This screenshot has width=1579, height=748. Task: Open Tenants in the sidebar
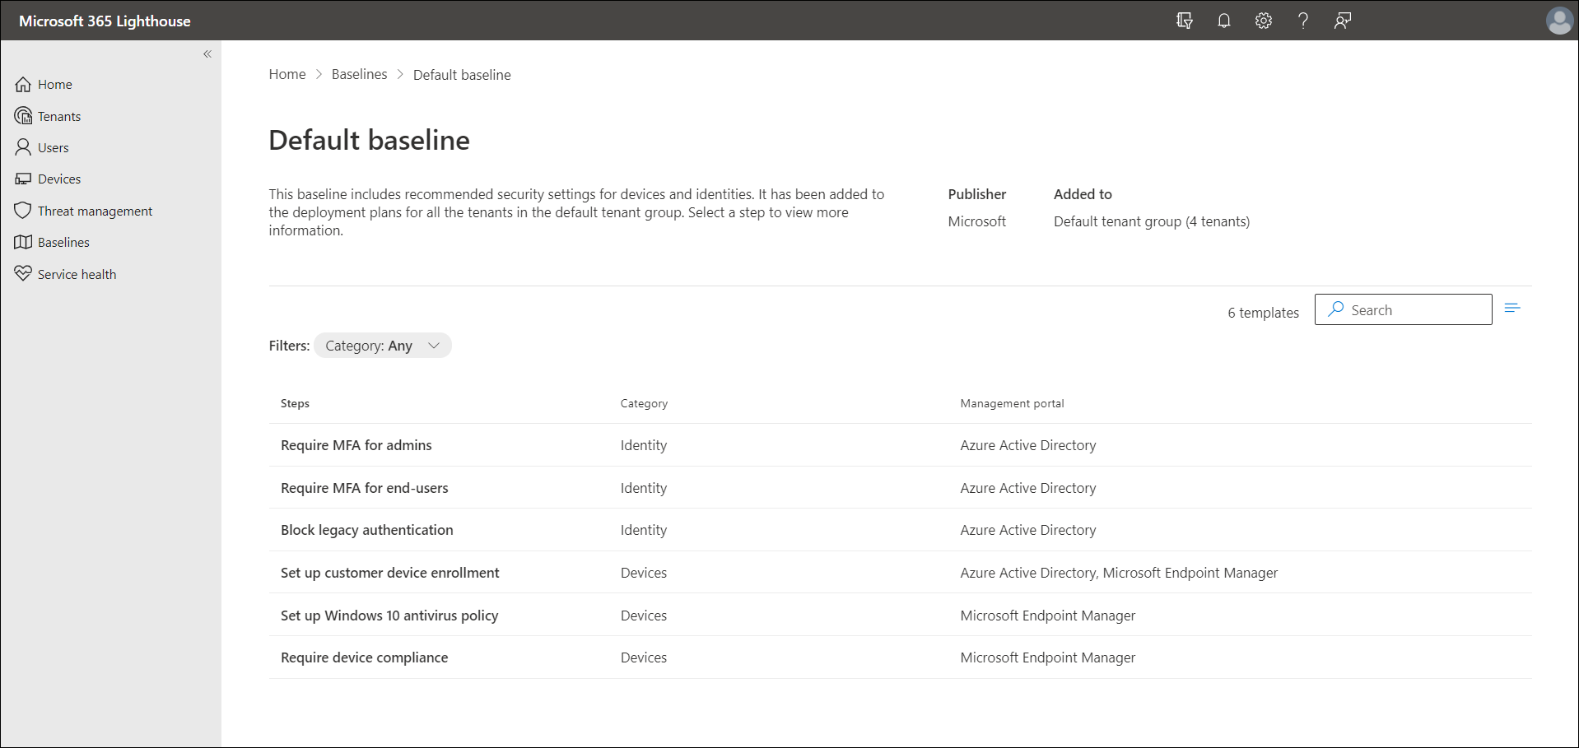click(x=59, y=116)
